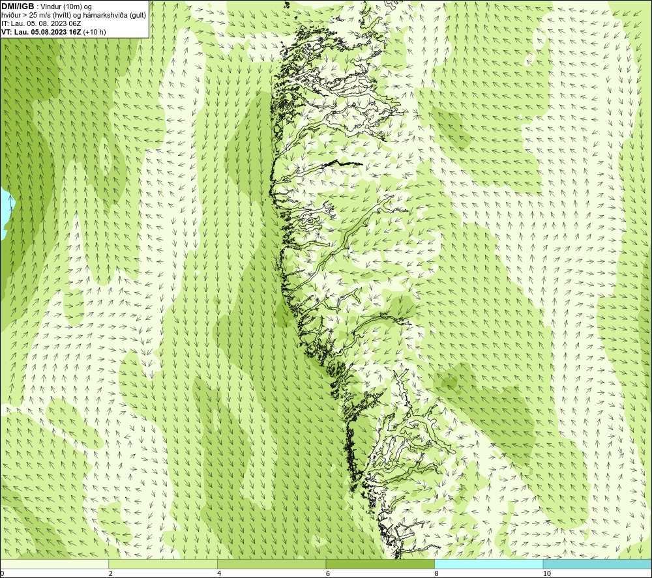Viewport: 652px width, 578px height.
Task: Click the scale label '10'
Action: (547, 574)
